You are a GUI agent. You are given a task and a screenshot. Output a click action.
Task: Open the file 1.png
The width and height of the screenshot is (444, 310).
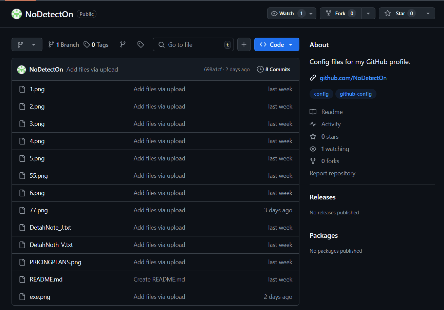click(x=37, y=89)
